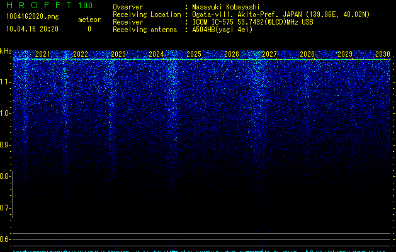396x252 pixels.
Task: Click the 2029 time marker
Action: (345, 54)
